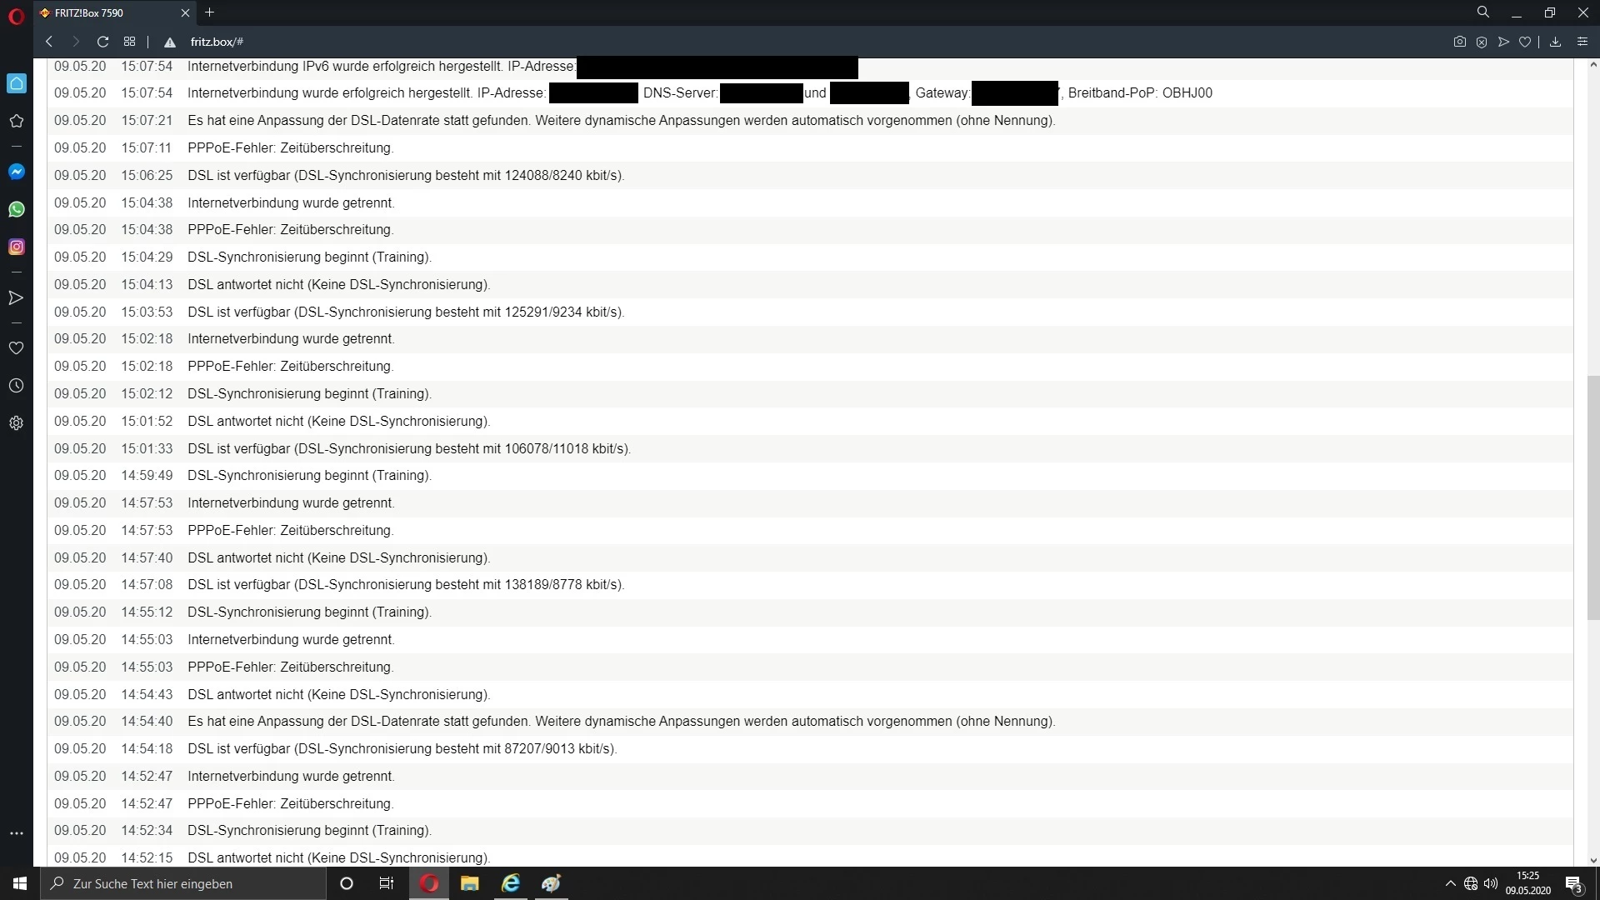Open the downloads icon in the toolbar
Screen dimensions: 1600x900
coord(1555,42)
